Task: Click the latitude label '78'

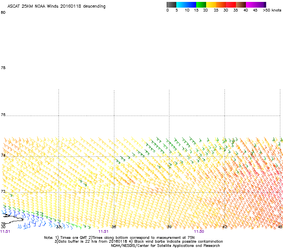Action: coord(3,68)
